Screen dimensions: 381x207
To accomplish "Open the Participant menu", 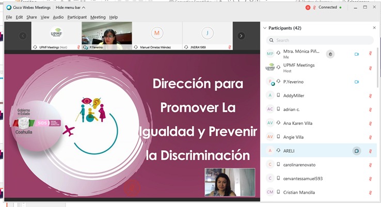I will [77, 17].
